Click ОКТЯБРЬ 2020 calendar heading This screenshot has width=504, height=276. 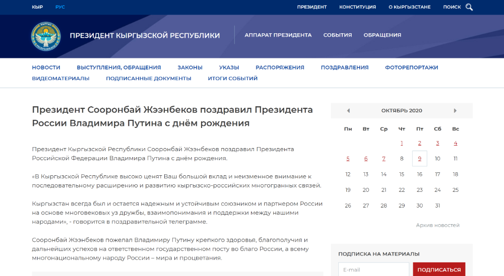tap(402, 110)
